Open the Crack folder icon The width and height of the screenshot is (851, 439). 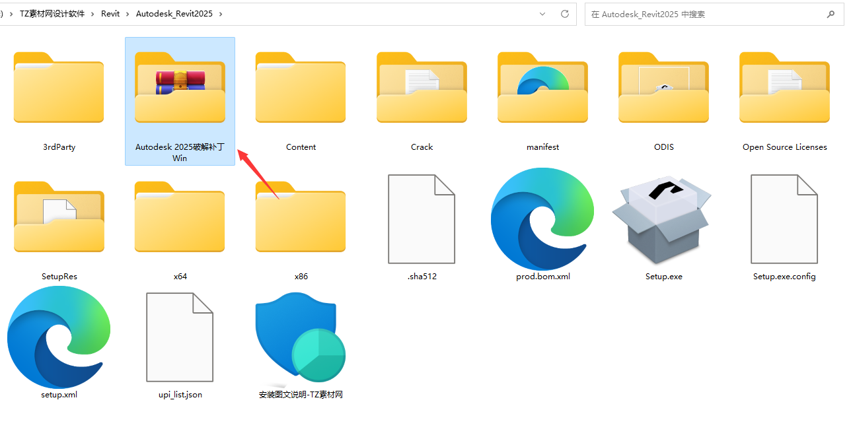(422, 87)
